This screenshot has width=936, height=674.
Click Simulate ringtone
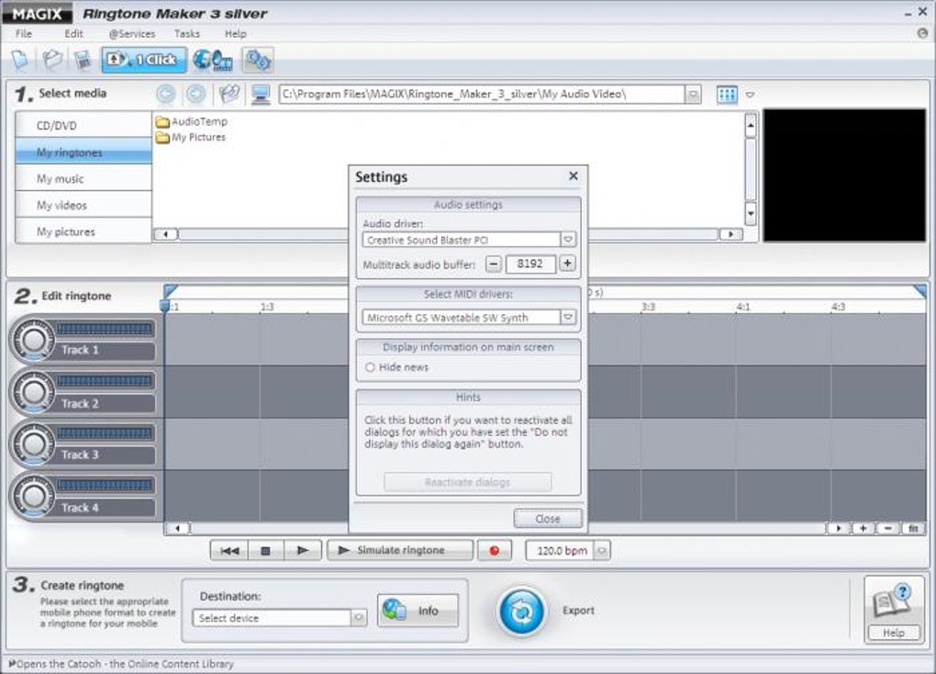[x=400, y=550]
